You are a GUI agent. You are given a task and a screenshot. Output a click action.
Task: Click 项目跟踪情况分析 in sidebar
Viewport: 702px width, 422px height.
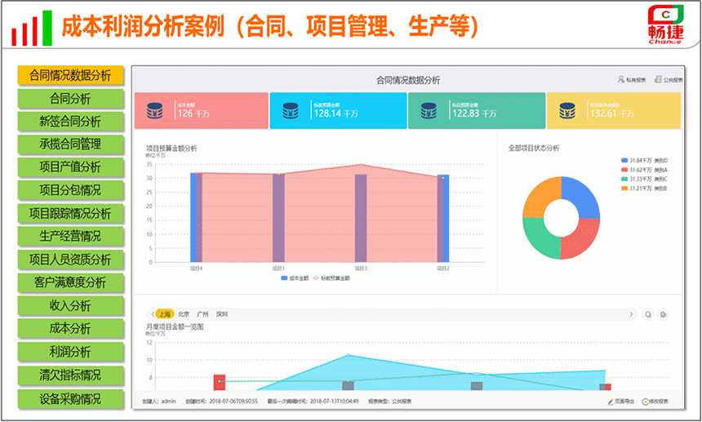point(70,213)
